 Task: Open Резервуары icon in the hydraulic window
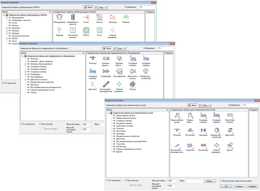[x=106, y=71]
